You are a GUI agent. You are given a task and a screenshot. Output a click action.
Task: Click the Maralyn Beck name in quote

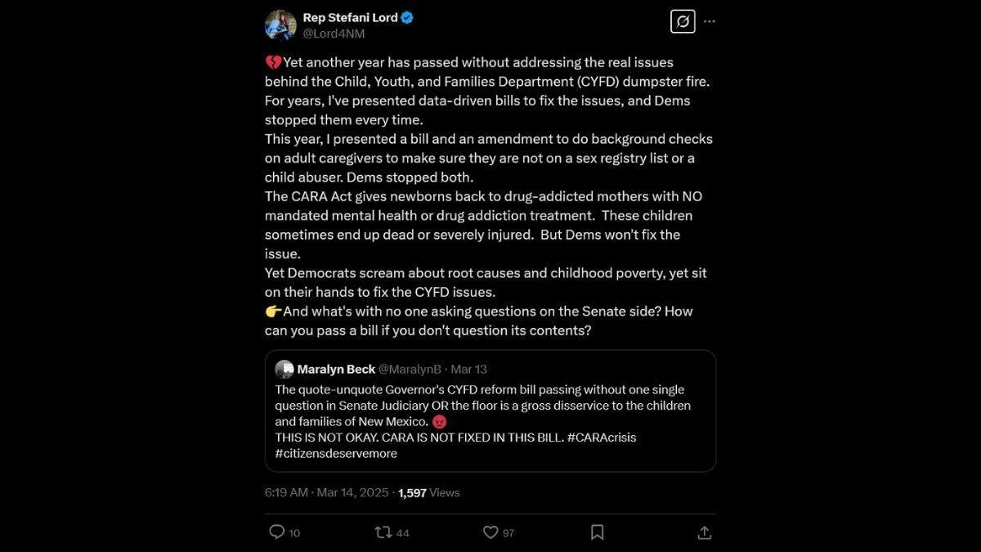coord(336,370)
